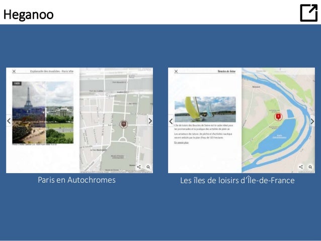Share the Paris en Autochromes map
This screenshot has width=321, height=241.
(139, 167)
